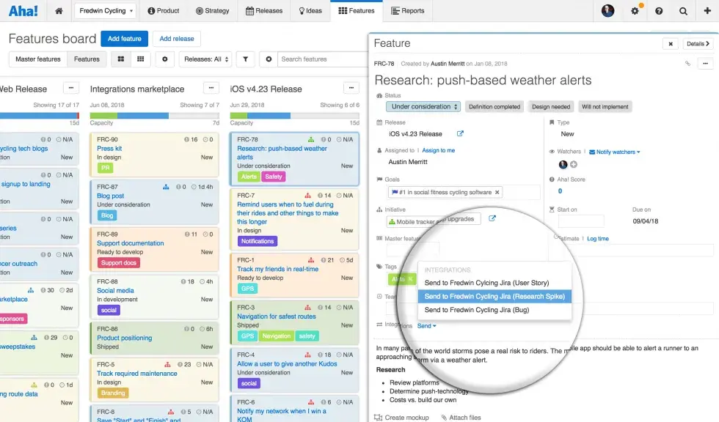This screenshot has height=422, width=719.
Task: Click the Home icon in the navigation bar
Action: pyautogui.click(x=59, y=11)
